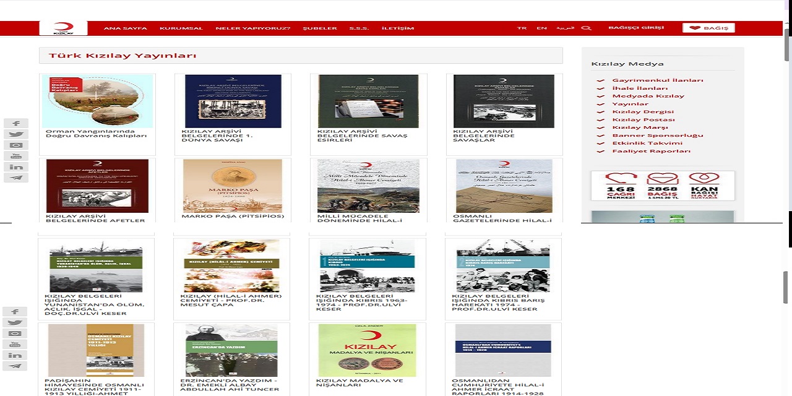Viewport: 792px width, 396px height.
Task: Open the S.S.S. menu item
Action: [359, 28]
